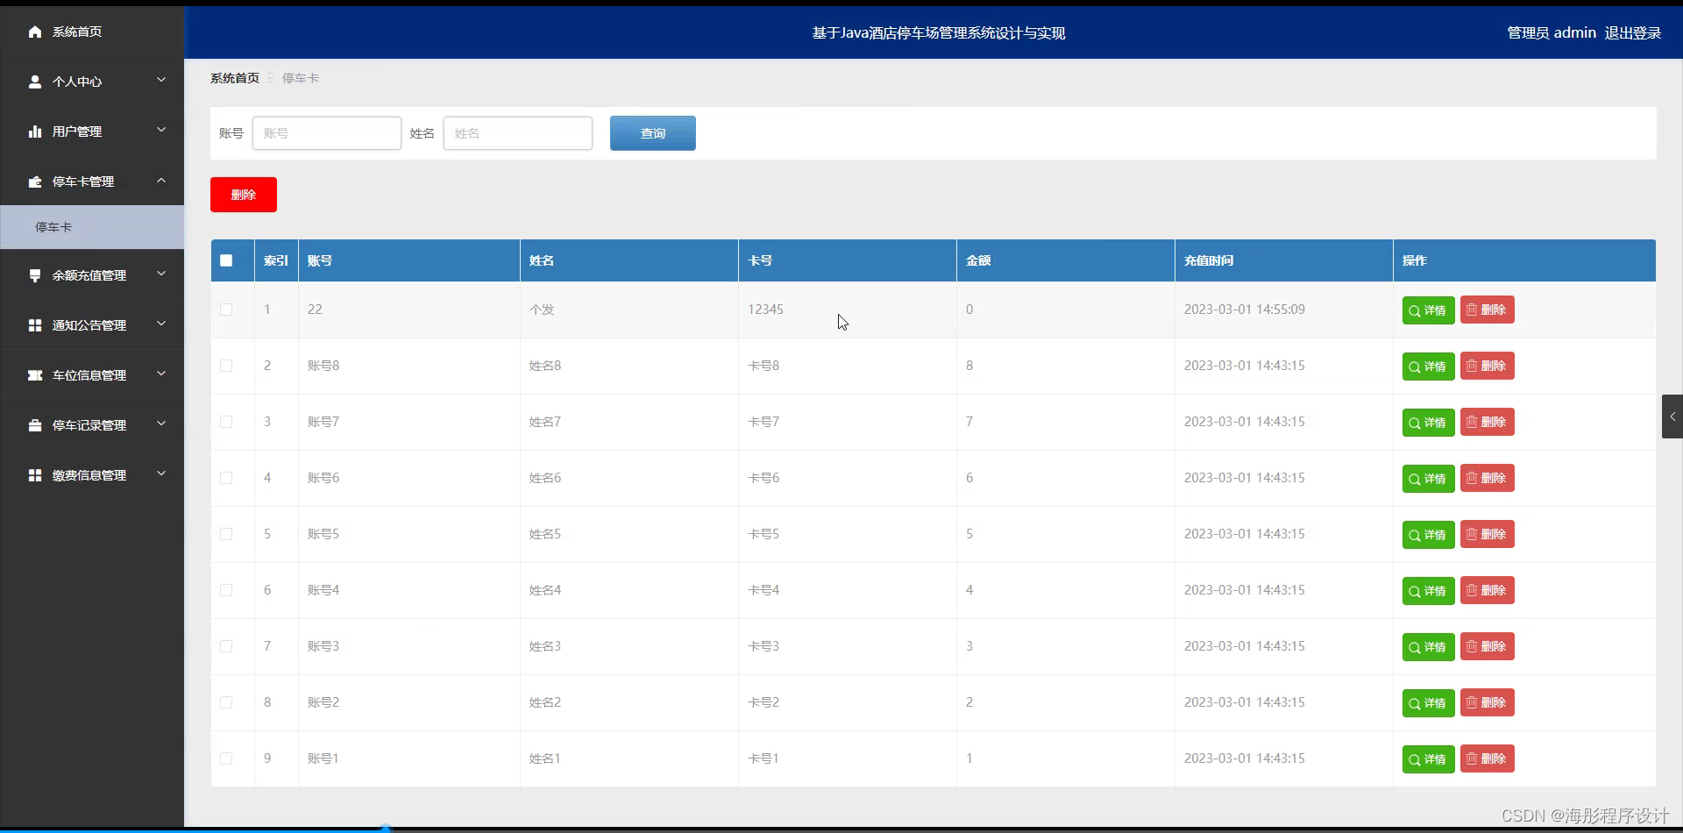The image size is (1683, 833).
Task: Check the select-all checkbox in table header
Action: [226, 260]
